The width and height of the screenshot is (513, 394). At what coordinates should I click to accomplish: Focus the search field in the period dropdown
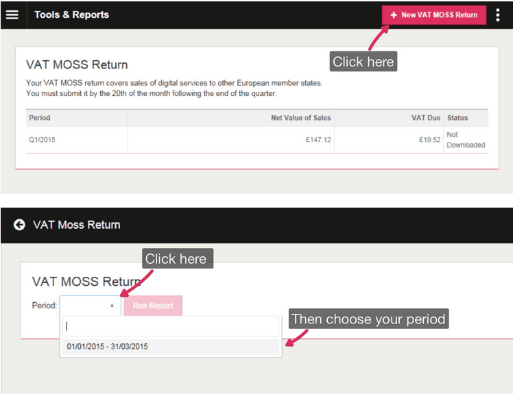click(170, 327)
